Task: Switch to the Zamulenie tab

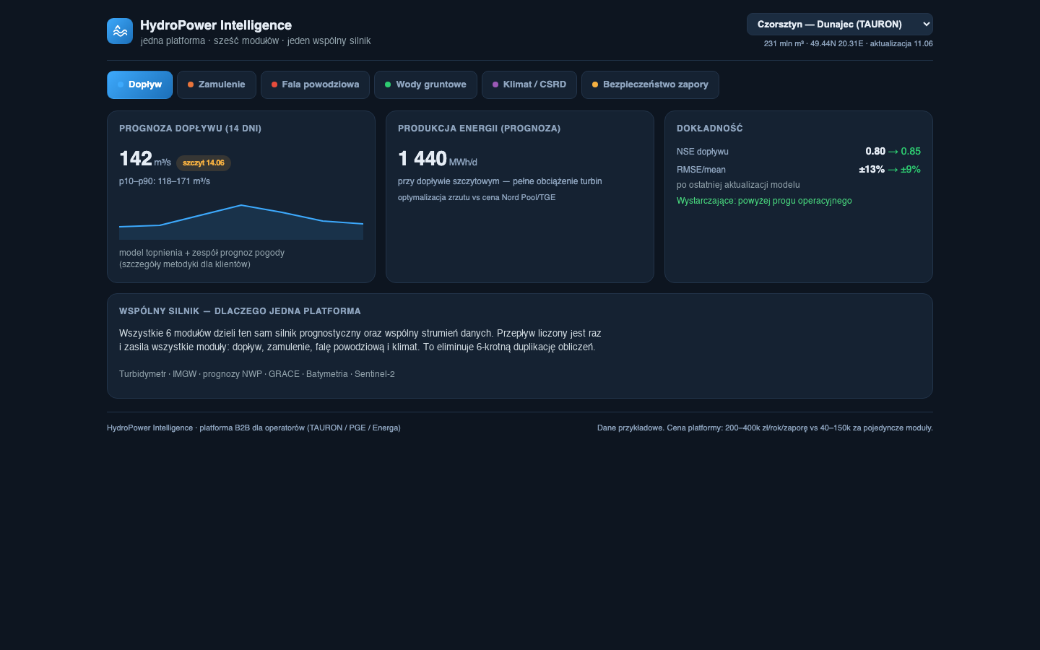Action: [217, 84]
